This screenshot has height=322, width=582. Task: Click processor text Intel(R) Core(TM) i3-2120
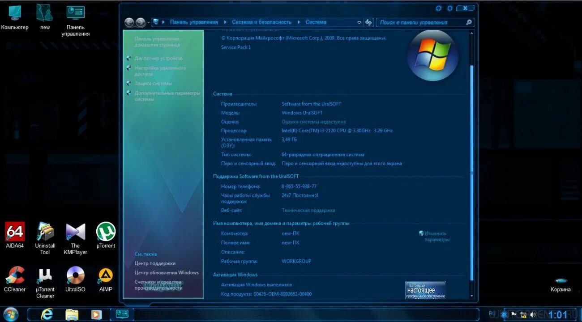(337, 131)
